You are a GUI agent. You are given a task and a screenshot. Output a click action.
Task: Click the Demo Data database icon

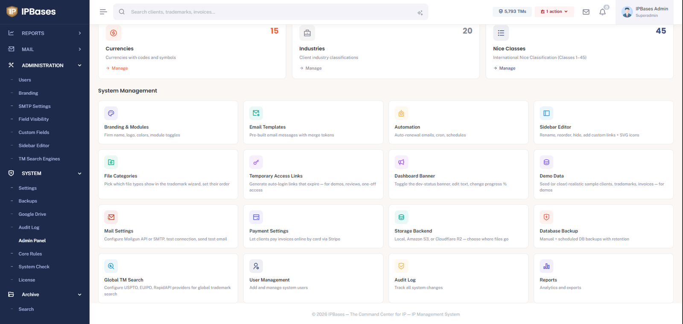click(x=546, y=162)
